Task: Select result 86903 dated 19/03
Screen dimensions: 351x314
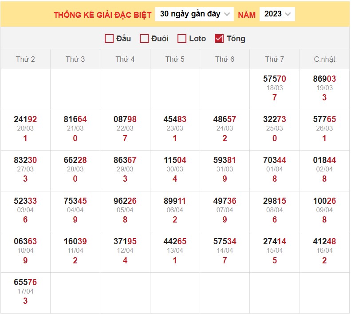Action: point(324,79)
